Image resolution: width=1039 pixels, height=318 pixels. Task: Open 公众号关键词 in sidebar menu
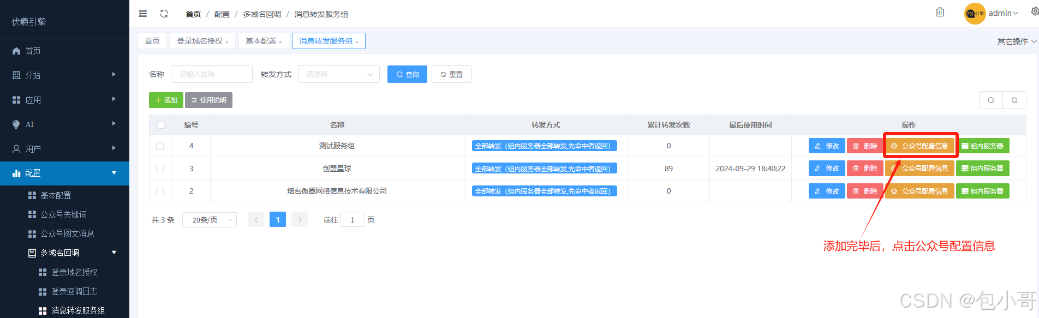[63, 214]
